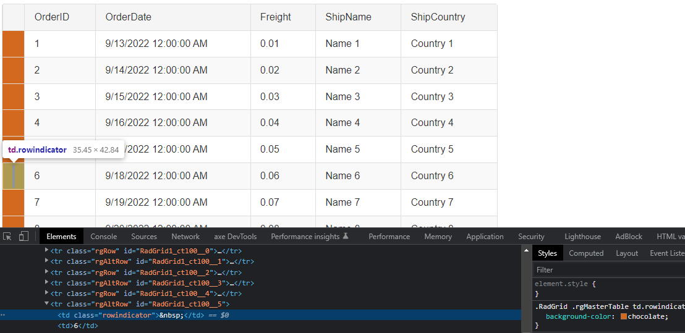Click the Performance insights flask icon
The width and height of the screenshot is (685, 333).
(346, 236)
